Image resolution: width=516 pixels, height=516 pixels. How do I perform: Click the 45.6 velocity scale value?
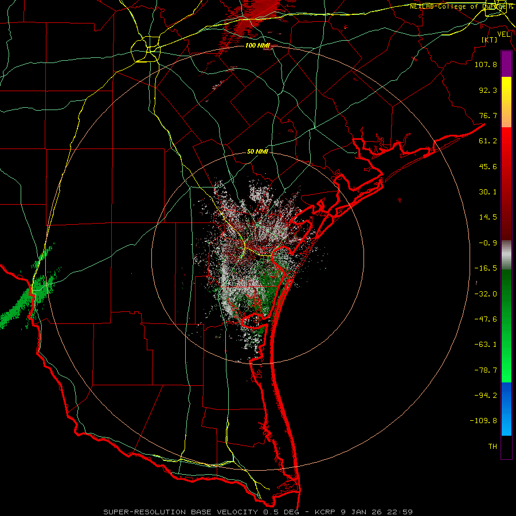click(488, 166)
